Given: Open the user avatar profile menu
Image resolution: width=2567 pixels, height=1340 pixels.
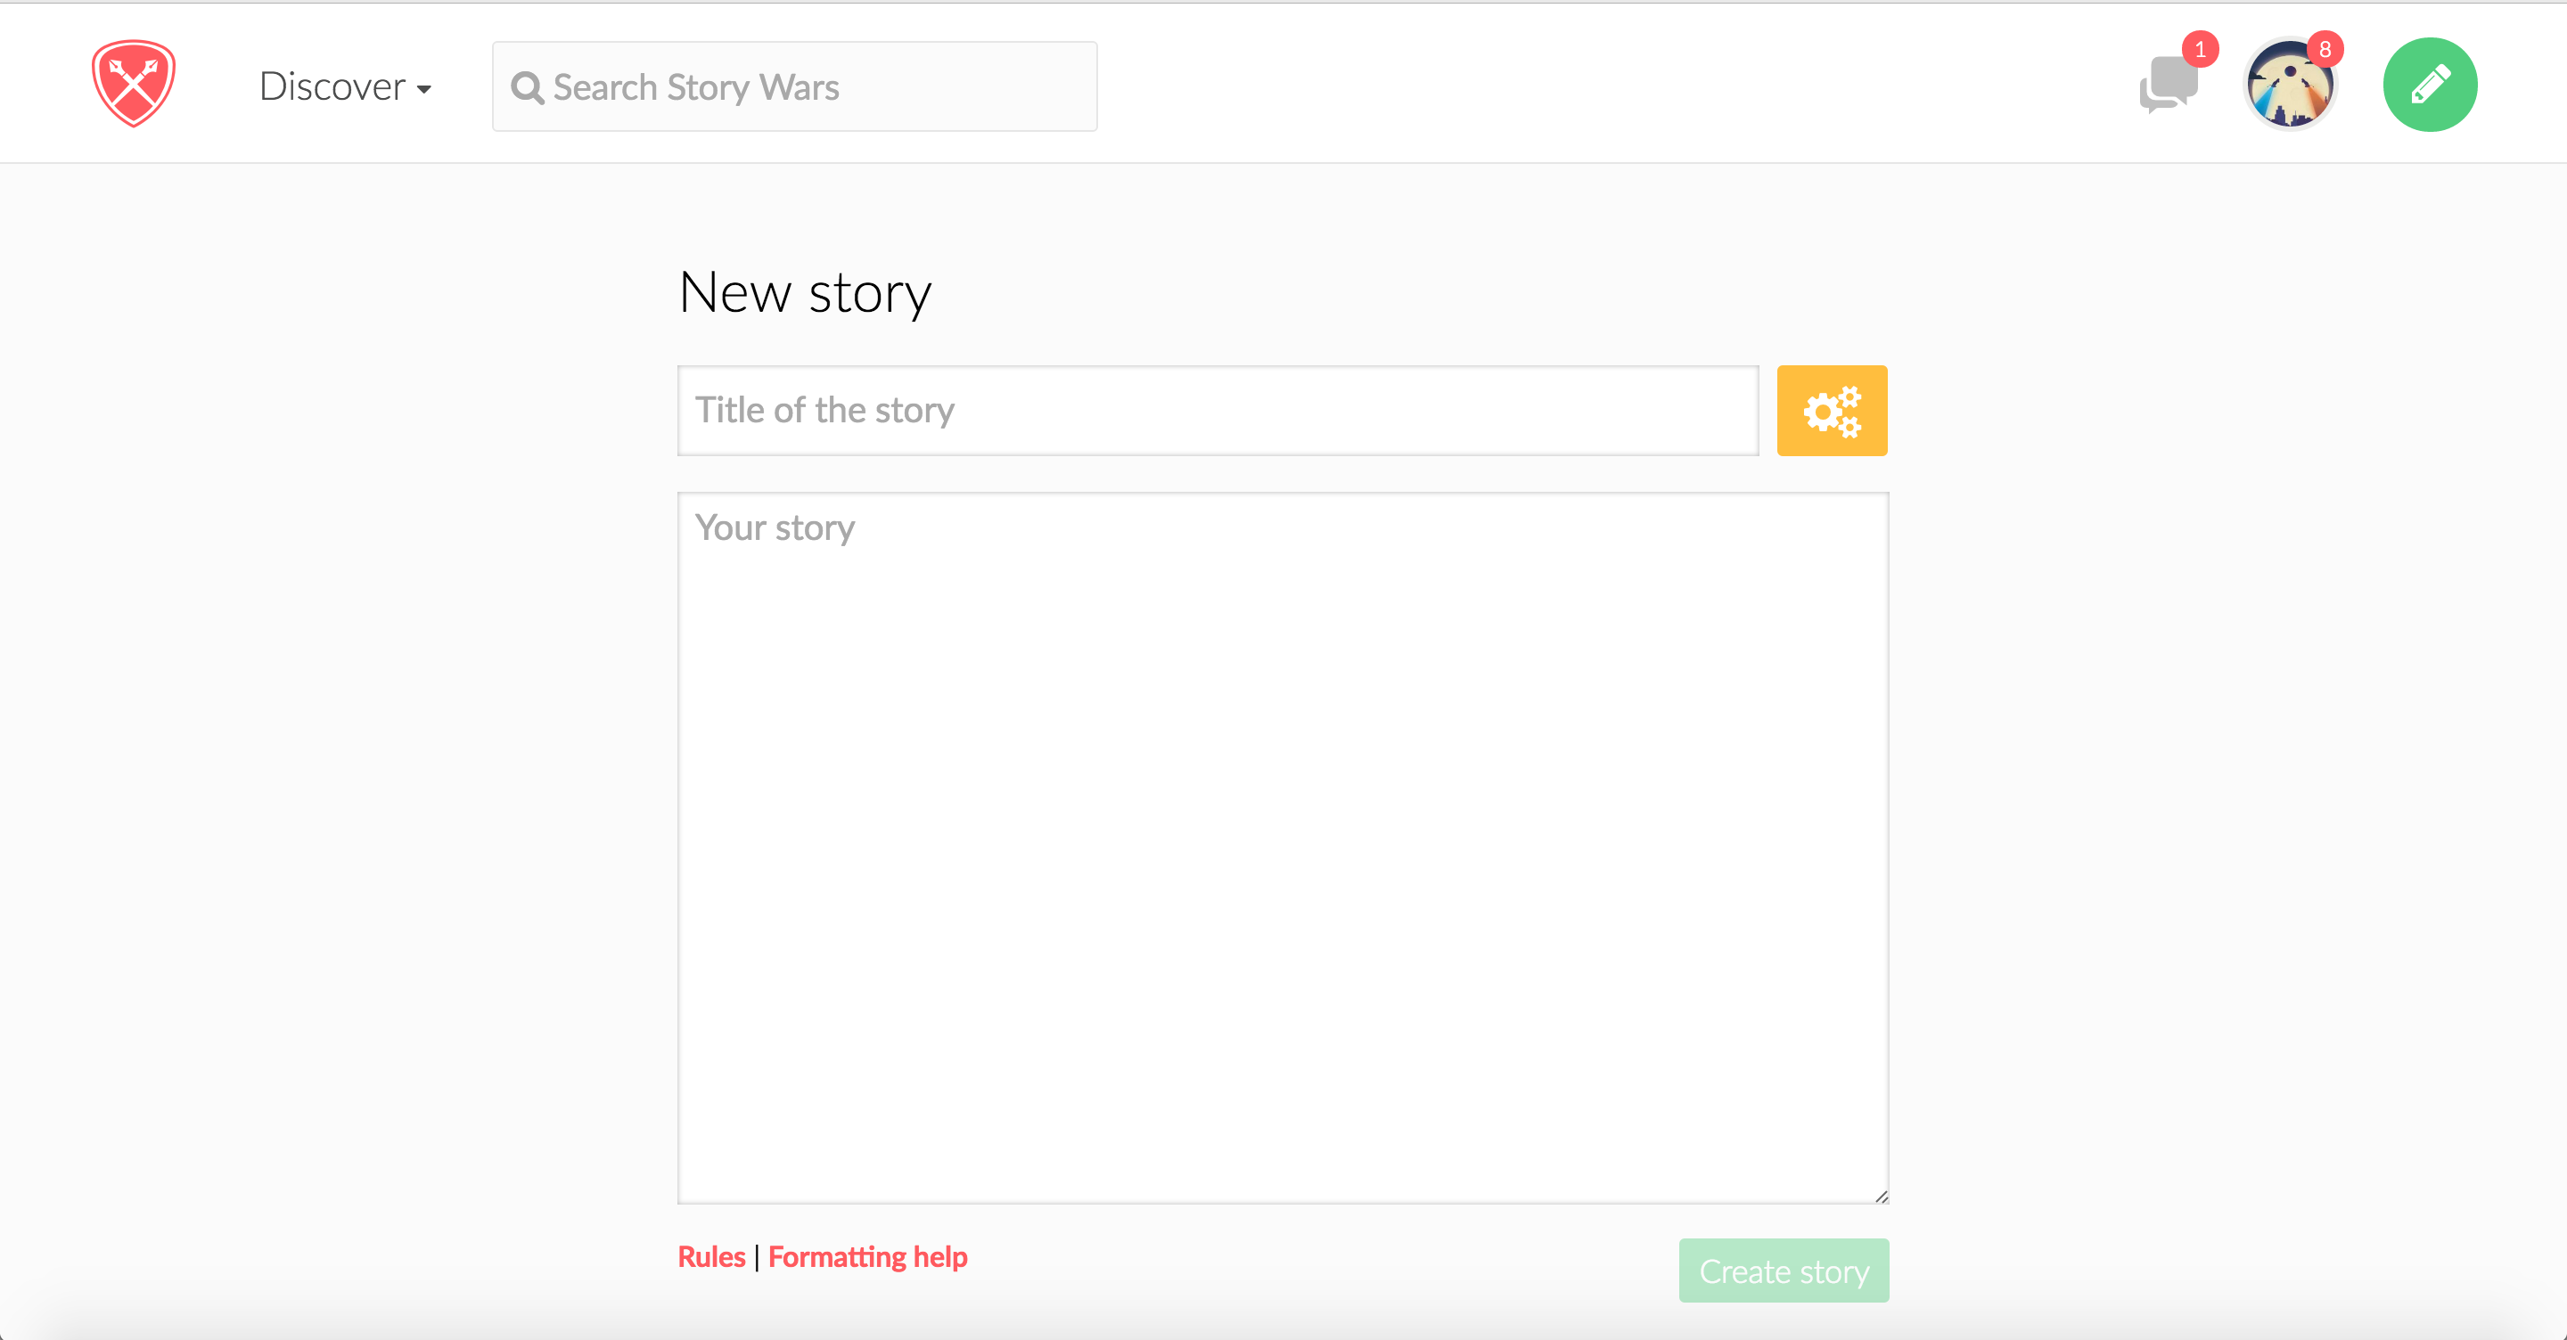Looking at the screenshot, I should click(x=2290, y=86).
